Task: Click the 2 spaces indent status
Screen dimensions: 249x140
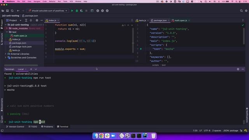Action: 217,131
